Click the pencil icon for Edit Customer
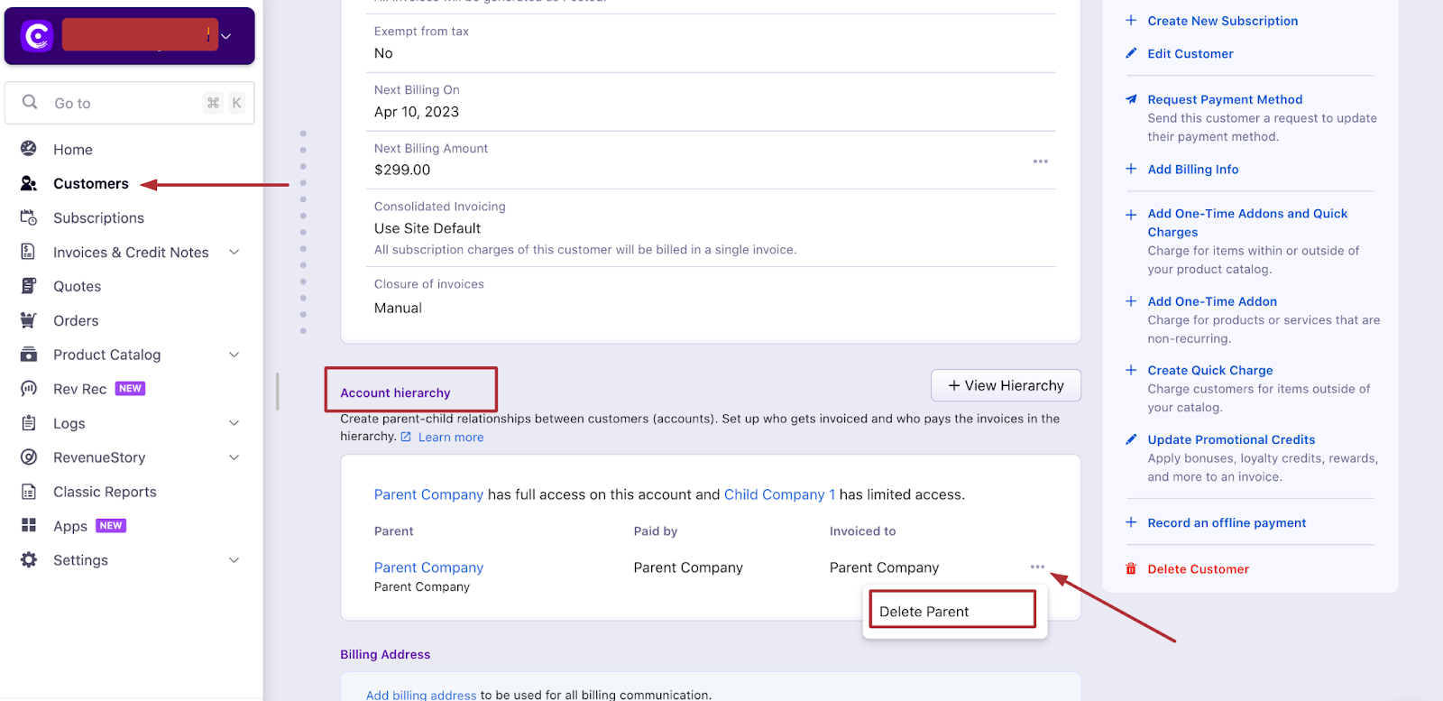The width and height of the screenshot is (1443, 701). point(1131,53)
